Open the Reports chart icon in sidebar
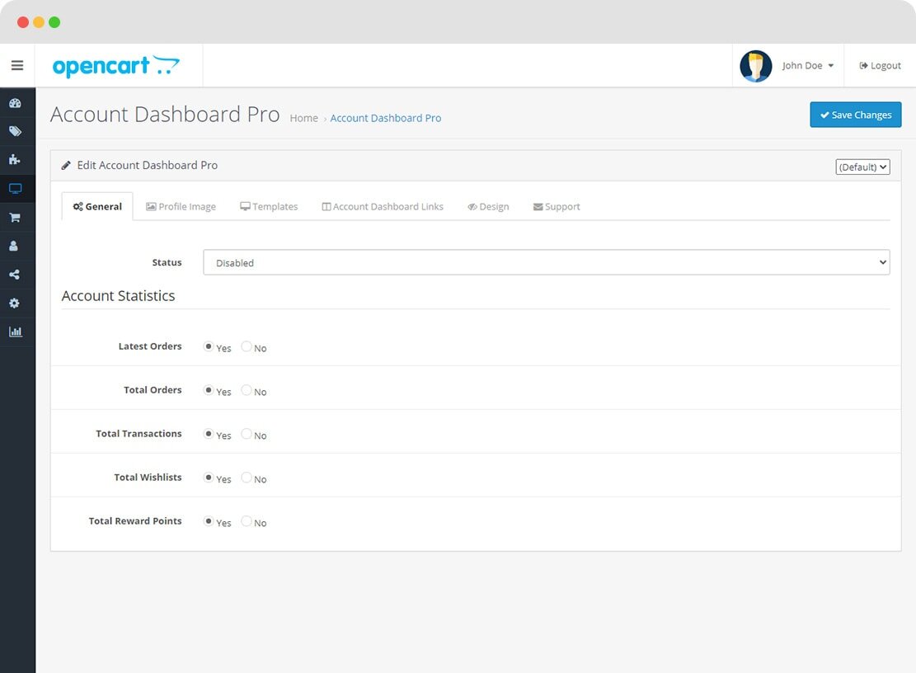Screen dimensions: 916x673 click(15, 332)
